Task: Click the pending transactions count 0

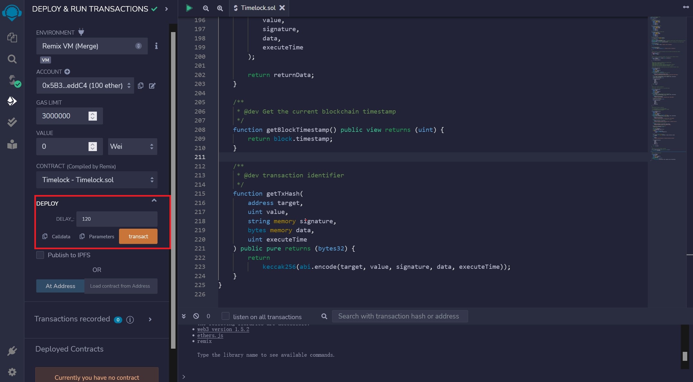Action: pyautogui.click(x=208, y=316)
